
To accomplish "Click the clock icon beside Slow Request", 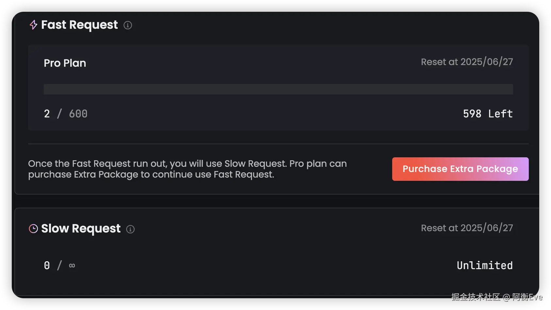I will pyautogui.click(x=33, y=229).
